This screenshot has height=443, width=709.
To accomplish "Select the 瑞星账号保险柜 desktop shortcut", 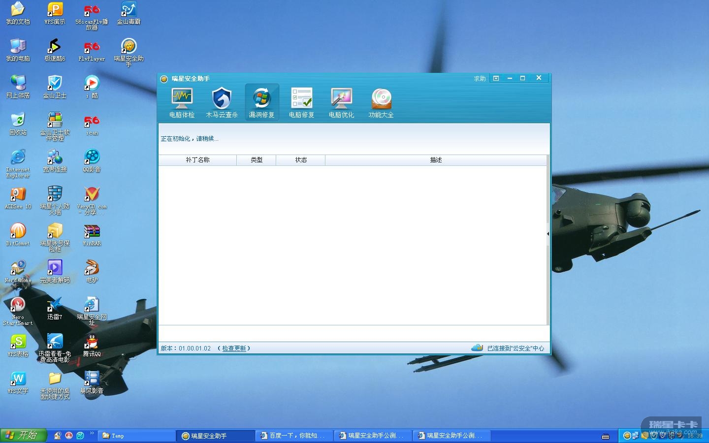I will 55,237.
